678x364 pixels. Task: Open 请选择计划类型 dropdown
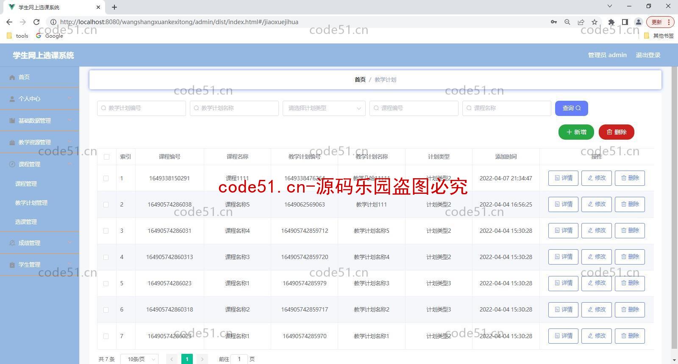(x=324, y=108)
